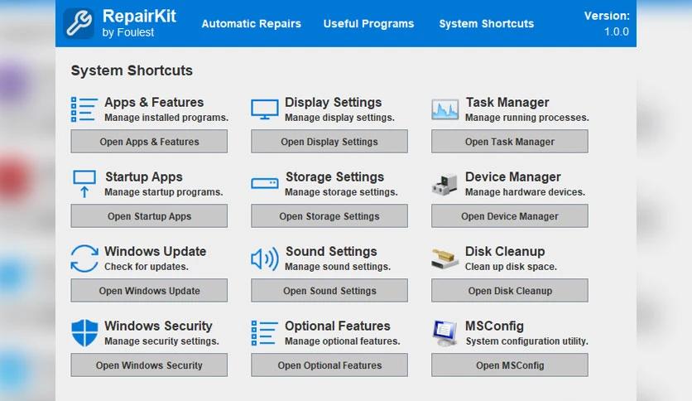Click 'Manage storage settings.' description
692x401 pixels.
coord(341,192)
